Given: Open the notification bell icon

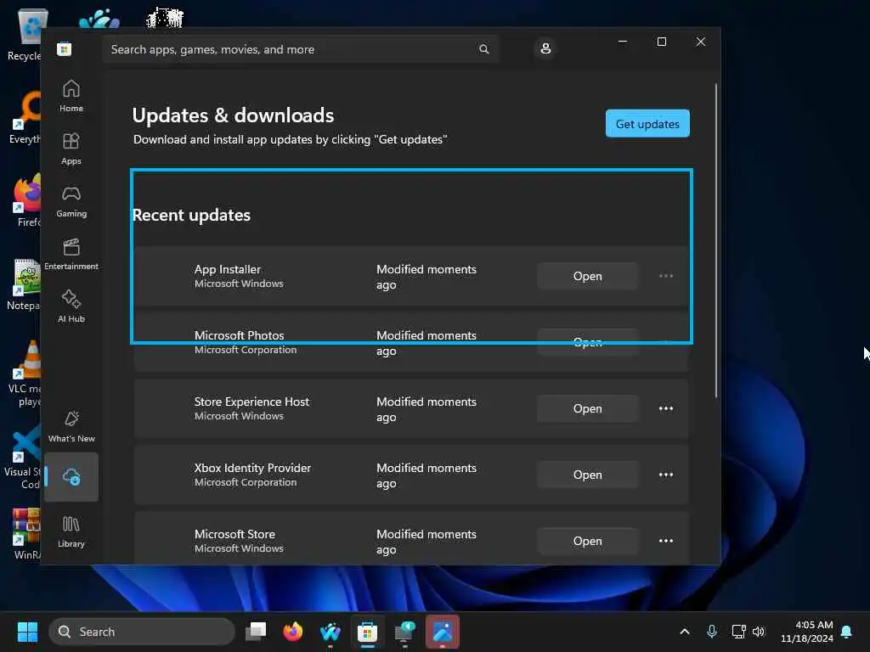Looking at the screenshot, I should tap(847, 632).
